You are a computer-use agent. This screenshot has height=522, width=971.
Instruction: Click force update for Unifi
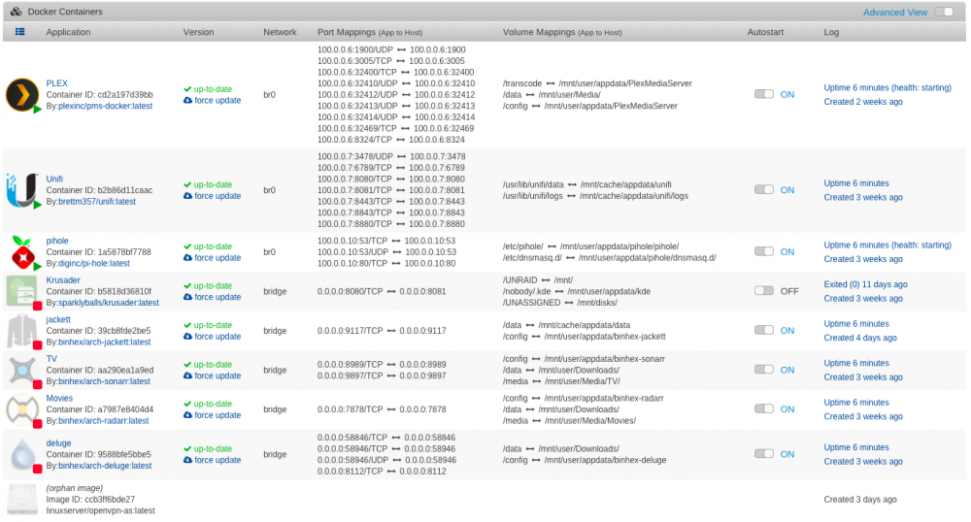tap(212, 196)
